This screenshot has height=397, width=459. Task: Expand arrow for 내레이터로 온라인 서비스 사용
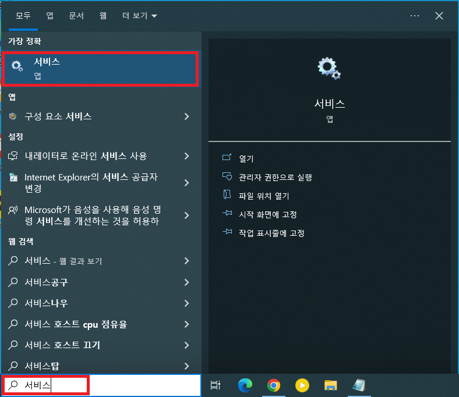[x=187, y=156]
